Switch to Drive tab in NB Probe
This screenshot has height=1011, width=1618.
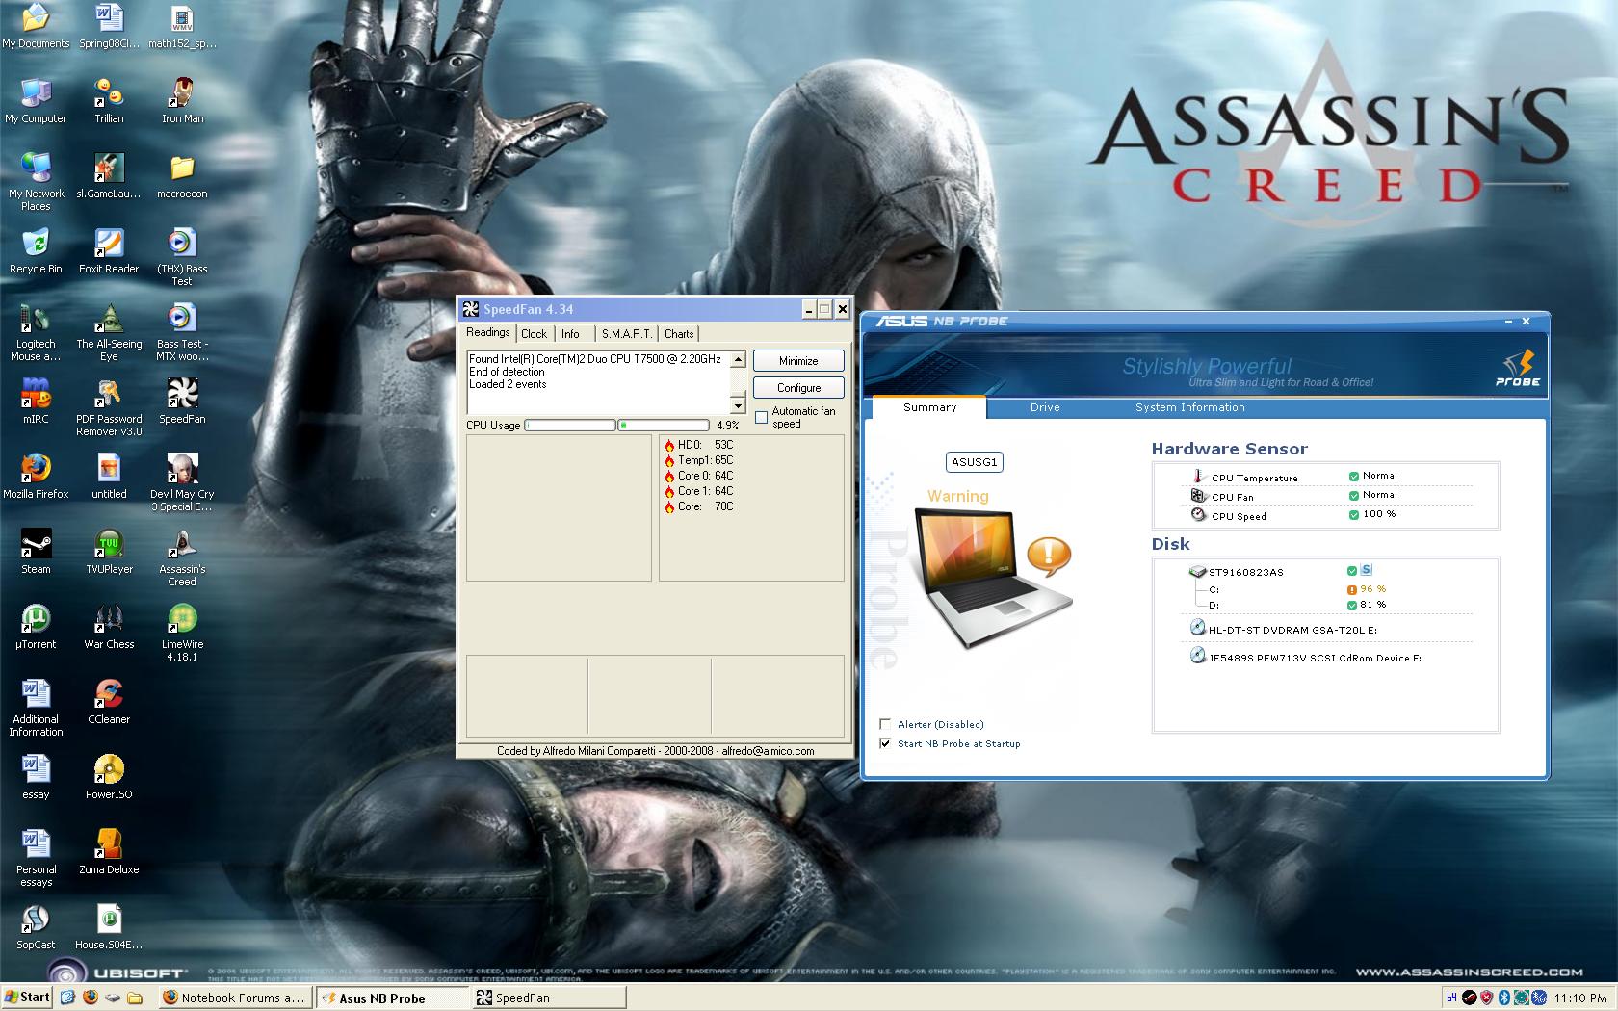(1045, 407)
